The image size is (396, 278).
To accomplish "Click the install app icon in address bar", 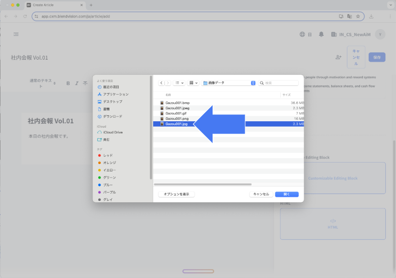I will (x=341, y=16).
